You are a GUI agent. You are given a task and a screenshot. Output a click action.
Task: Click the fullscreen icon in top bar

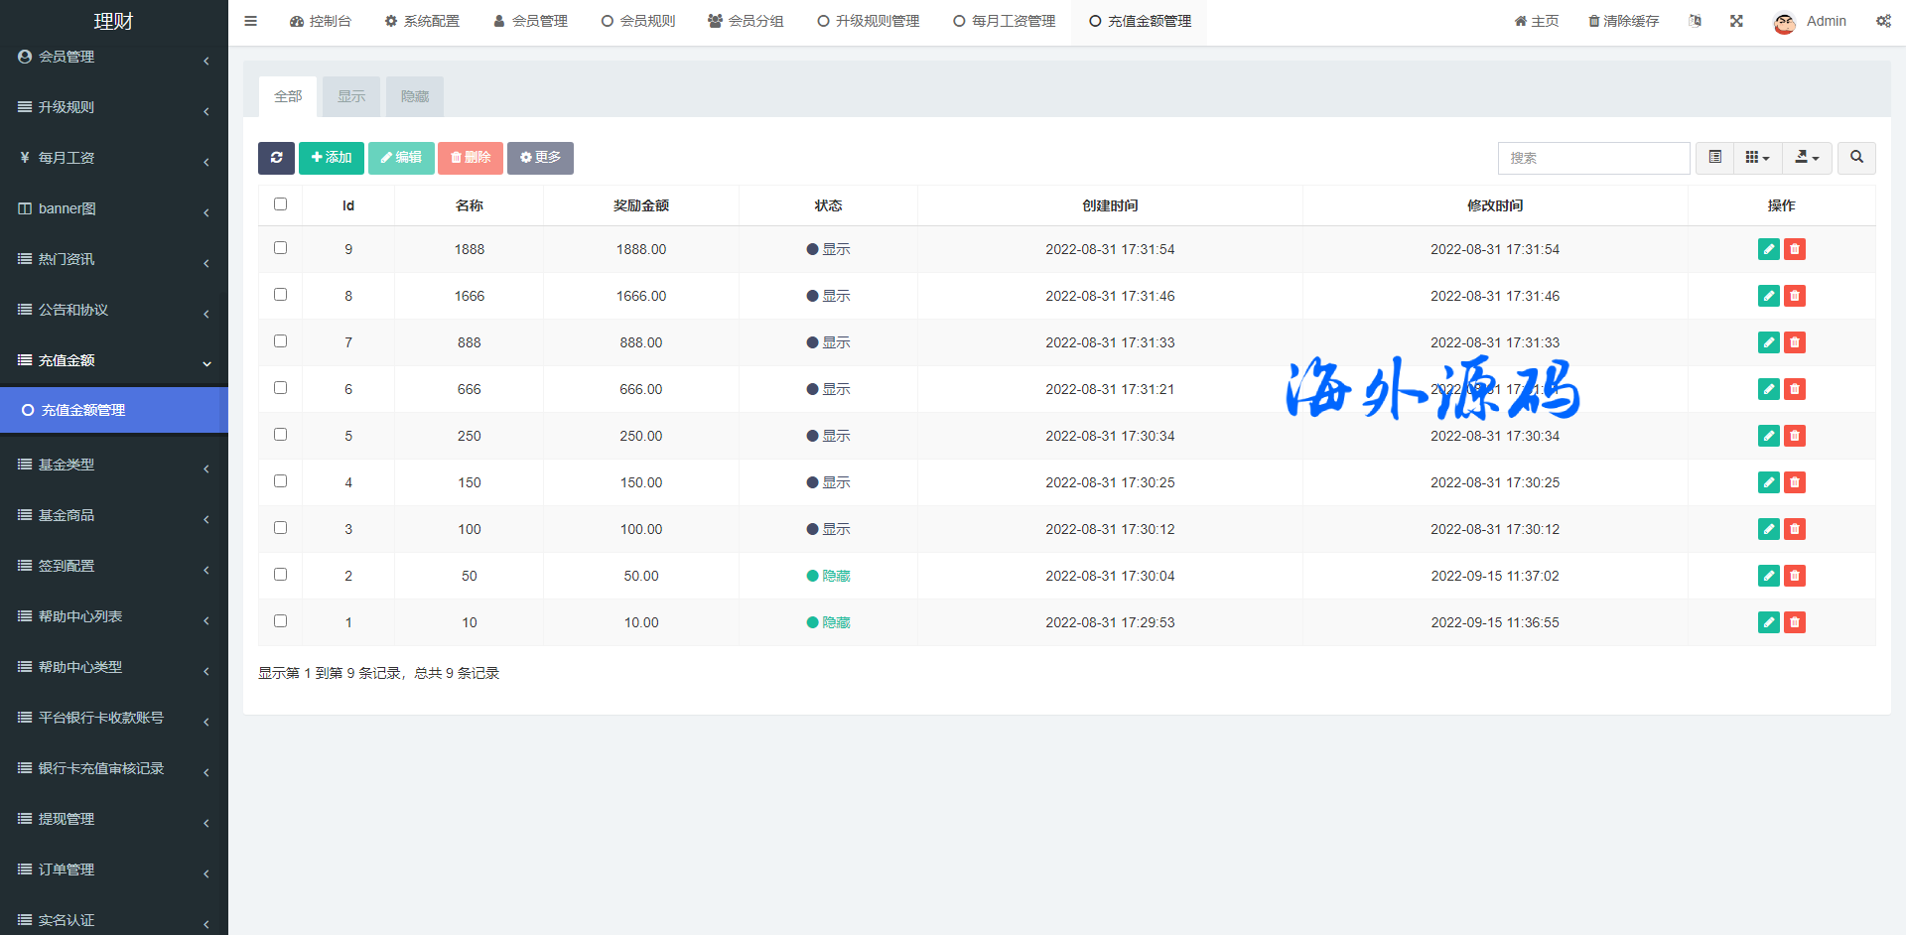coord(1736,21)
